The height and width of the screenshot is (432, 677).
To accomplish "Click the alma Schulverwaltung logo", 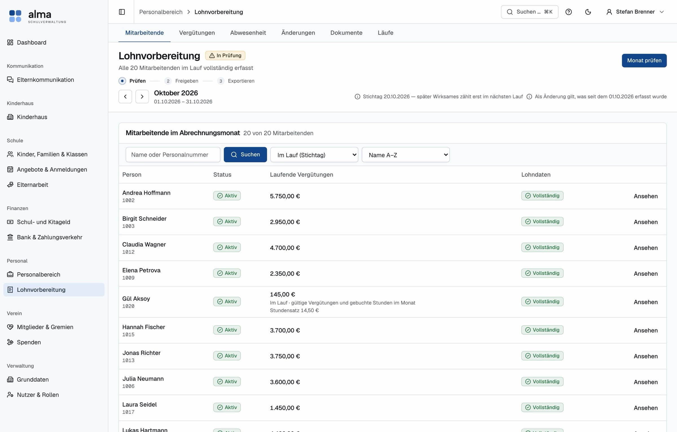I will click(x=38, y=16).
